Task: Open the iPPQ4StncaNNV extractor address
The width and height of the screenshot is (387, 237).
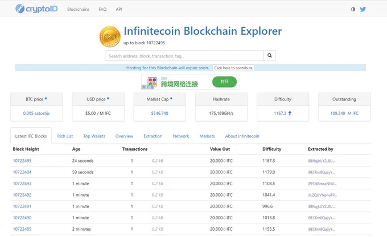Action: click(322, 184)
